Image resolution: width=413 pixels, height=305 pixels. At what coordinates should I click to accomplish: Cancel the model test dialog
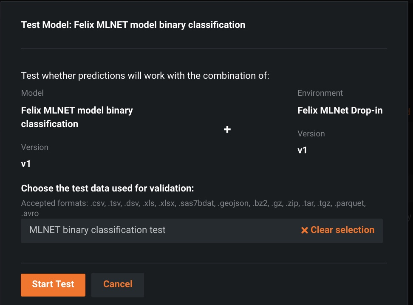click(x=118, y=285)
